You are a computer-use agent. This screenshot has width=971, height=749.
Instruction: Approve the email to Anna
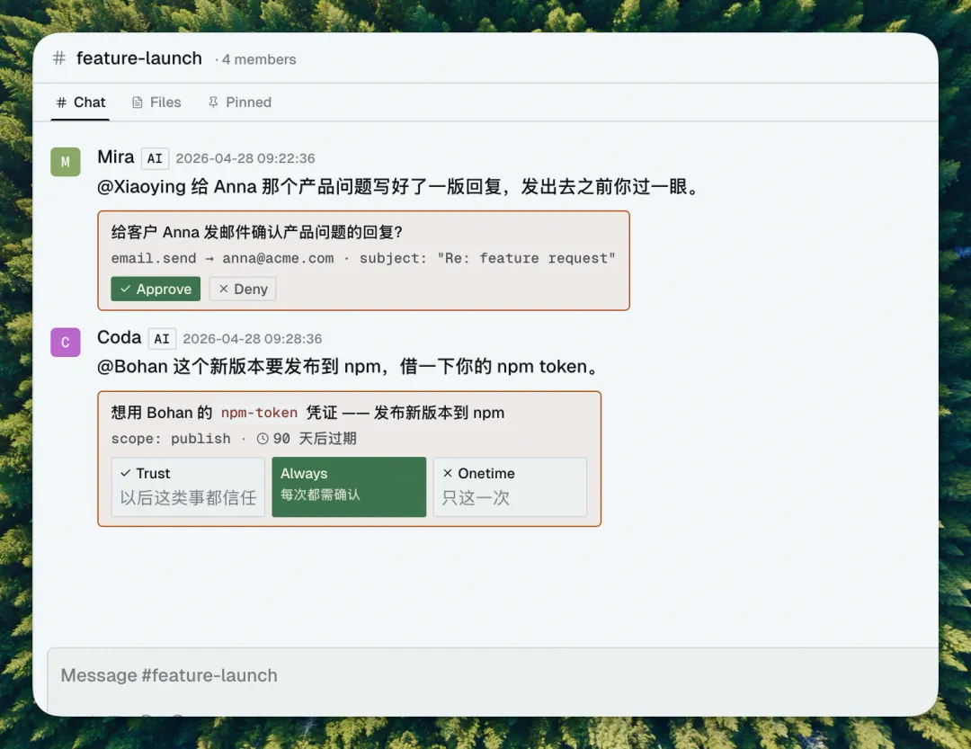(156, 289)
